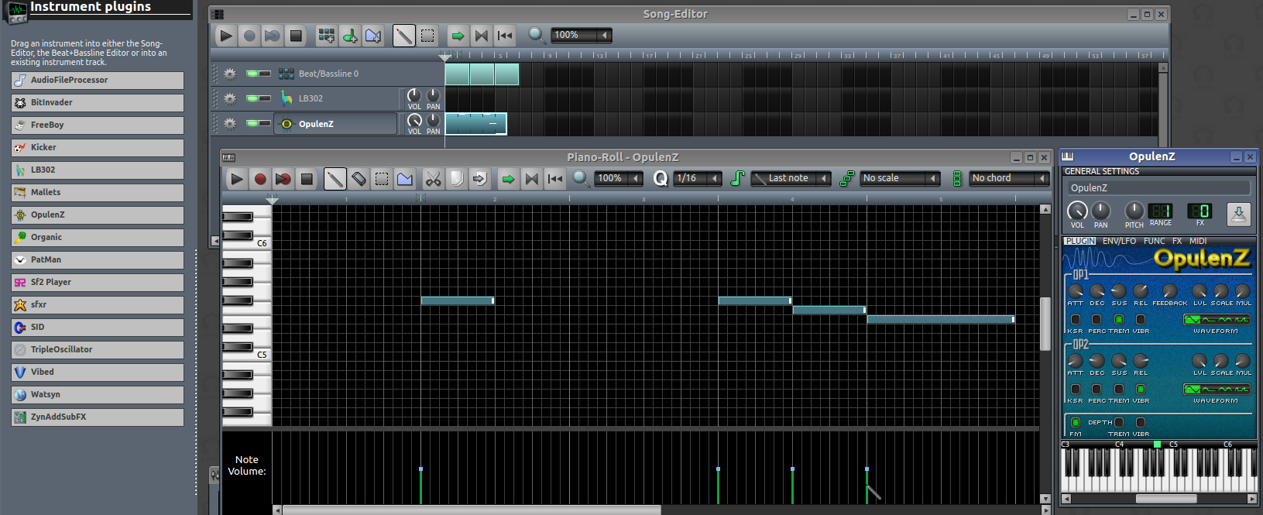Toggle OP1 TREM button in OpulenZ

coord(1119,319)
